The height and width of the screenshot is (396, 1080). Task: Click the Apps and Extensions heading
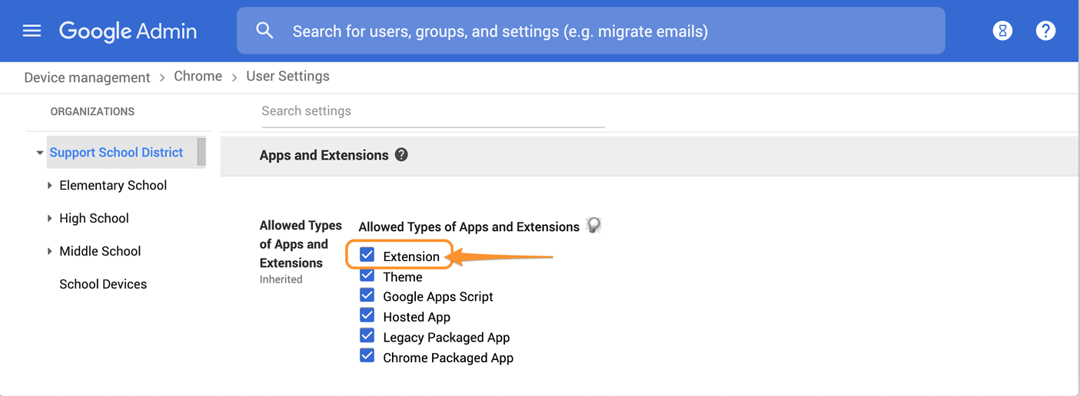pos(324,155)
